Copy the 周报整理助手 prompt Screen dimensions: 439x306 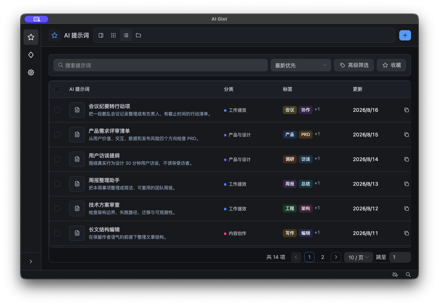tap(407, 184)
